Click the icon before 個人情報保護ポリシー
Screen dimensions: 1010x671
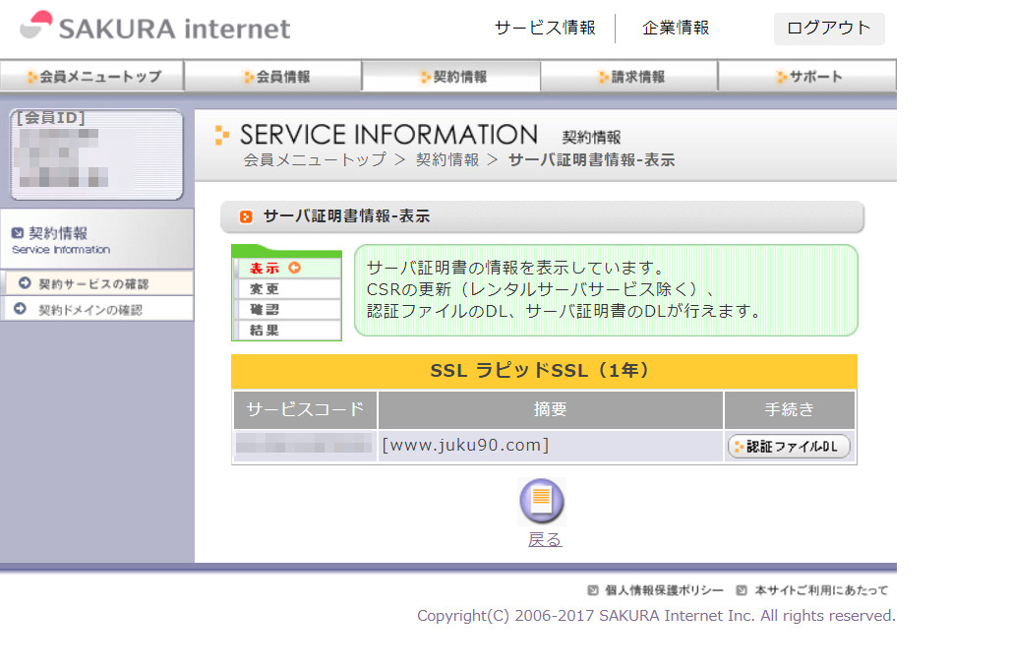(x=593, y=589)
